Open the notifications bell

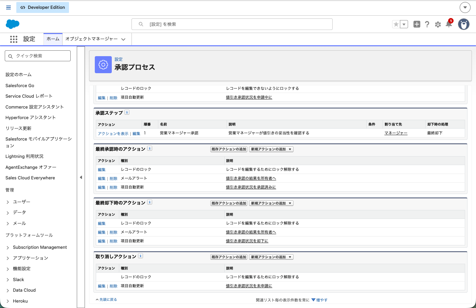[x=449, y=24]
